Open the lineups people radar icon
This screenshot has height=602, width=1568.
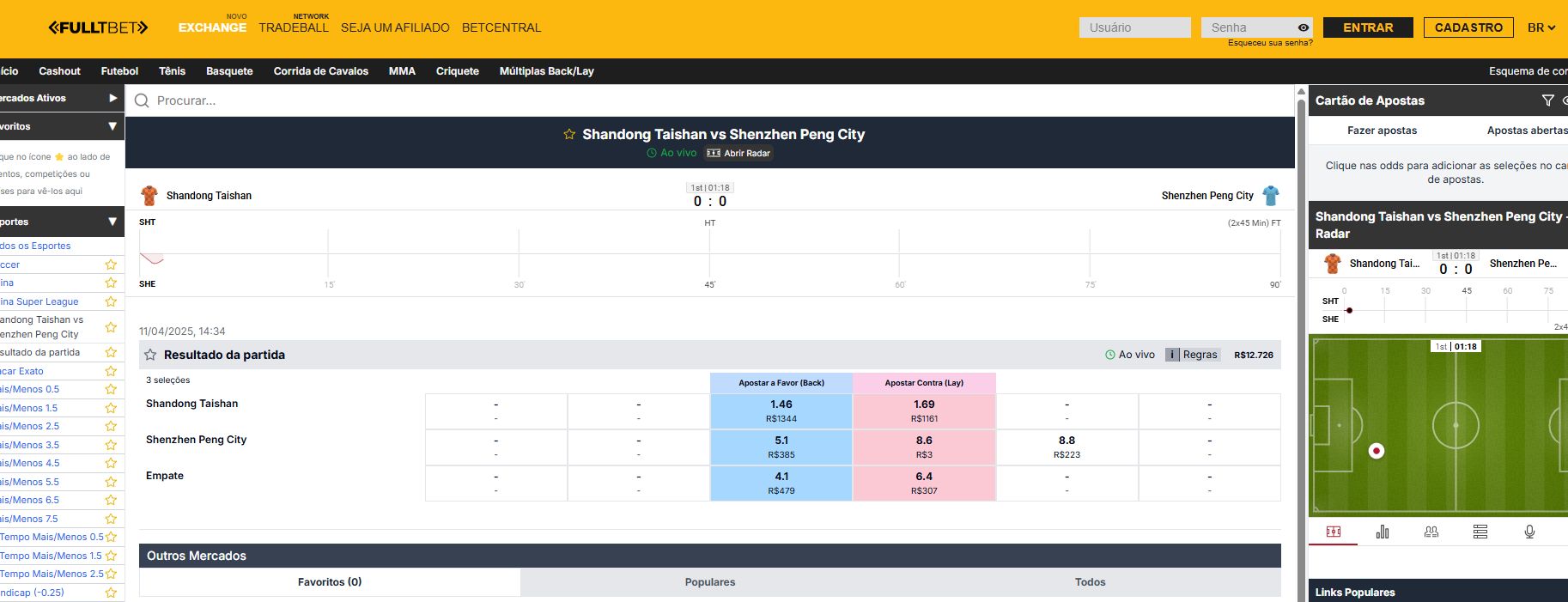click(1431, 532)
